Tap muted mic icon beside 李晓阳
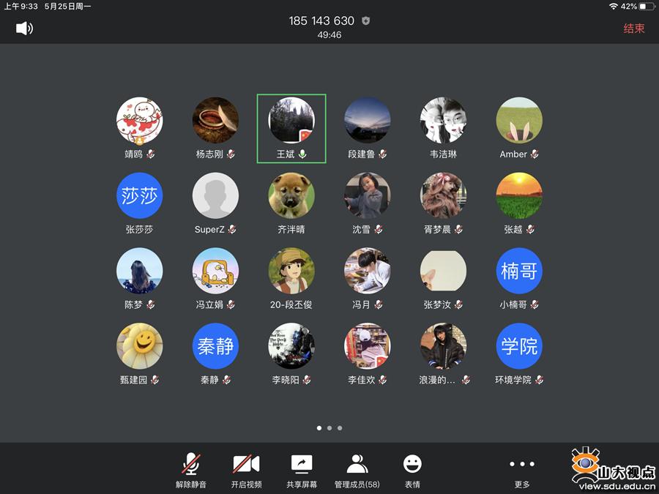The image size is (659, 494). tap(306, 380)
